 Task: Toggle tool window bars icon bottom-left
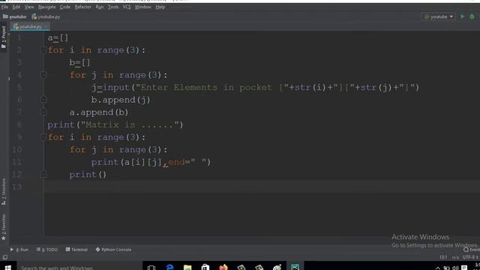pos(5,257)
